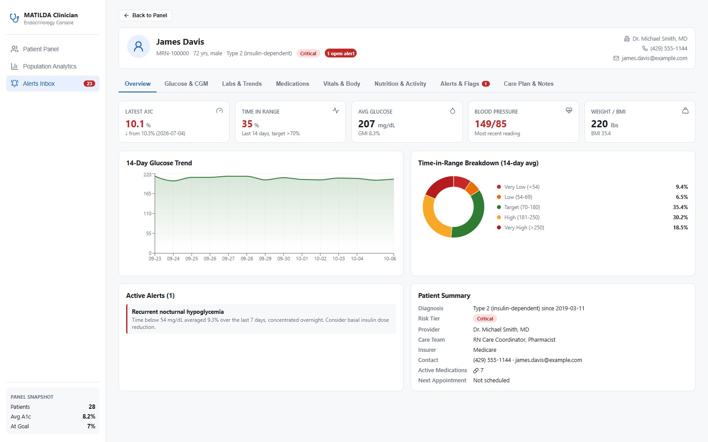Click the phone icon in patient header

click(x=645, y=49)
